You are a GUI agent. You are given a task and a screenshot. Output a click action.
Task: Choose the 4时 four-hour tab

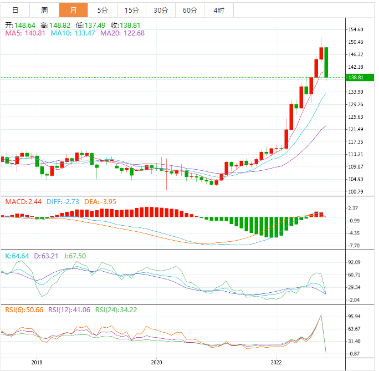(218, 10)
